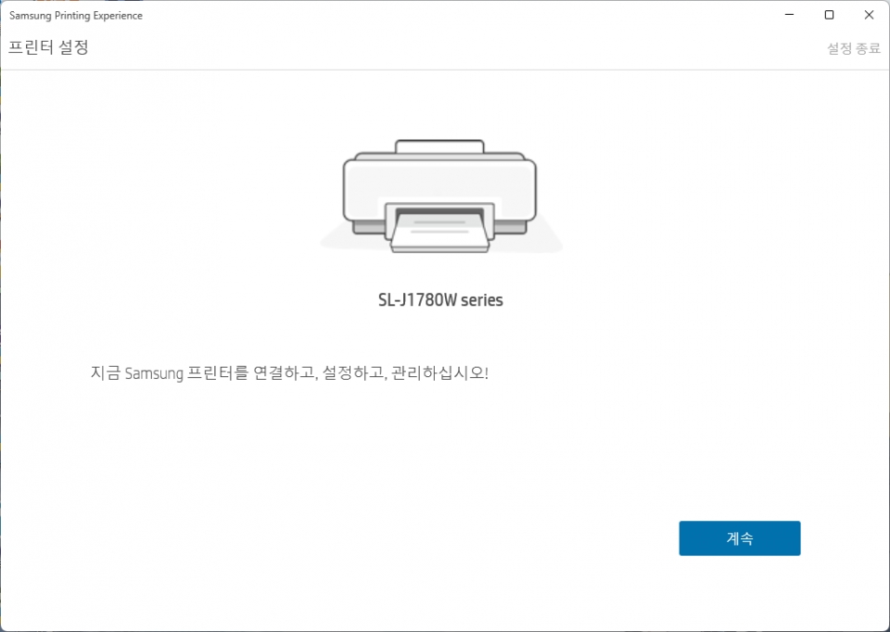
Task: Click the SL-J1780W series model name
Action: coord(440,299)
